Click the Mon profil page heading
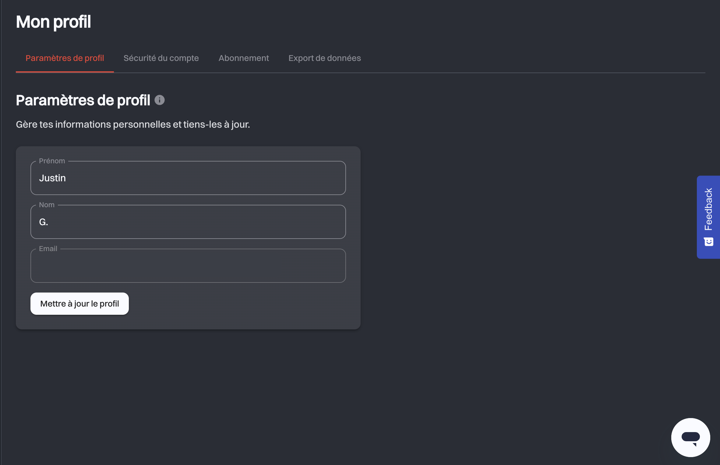Screen dimensions: 720x465 coord(53,22)
